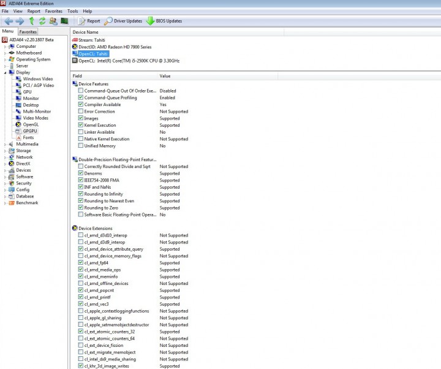The width and height of the screenshot is (441, 369).
Task: Toggle the Error Correction checkbox
Action: 81,111
